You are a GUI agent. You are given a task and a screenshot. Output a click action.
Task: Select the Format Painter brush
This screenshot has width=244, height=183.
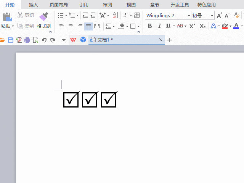pos(44,16)
